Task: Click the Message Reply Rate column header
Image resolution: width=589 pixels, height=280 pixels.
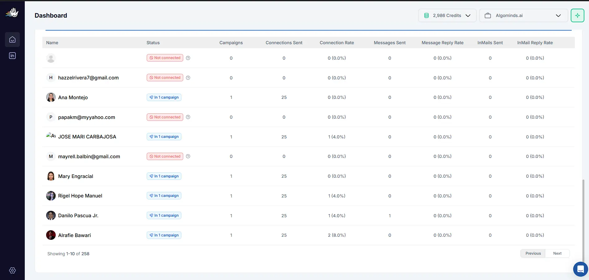Action: tap(443, 43)
